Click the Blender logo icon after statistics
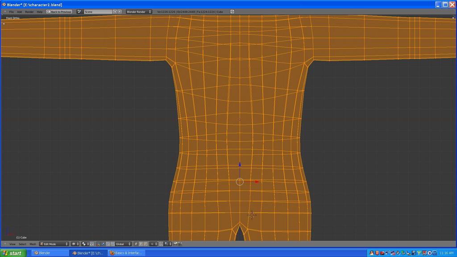457x257 pixels. [x=232, y=12]
